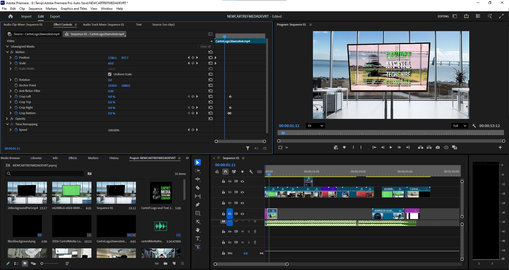Open timeline display settings wrench

coord(251,172)
